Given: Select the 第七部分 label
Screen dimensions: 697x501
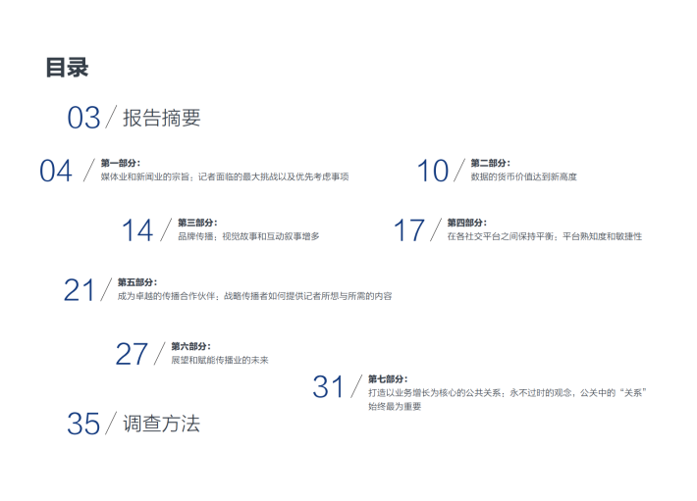Looking at the screenshot, I should tap(388, 379).
